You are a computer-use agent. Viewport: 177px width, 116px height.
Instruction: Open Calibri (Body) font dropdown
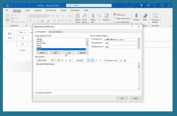[x=52, y=60]
